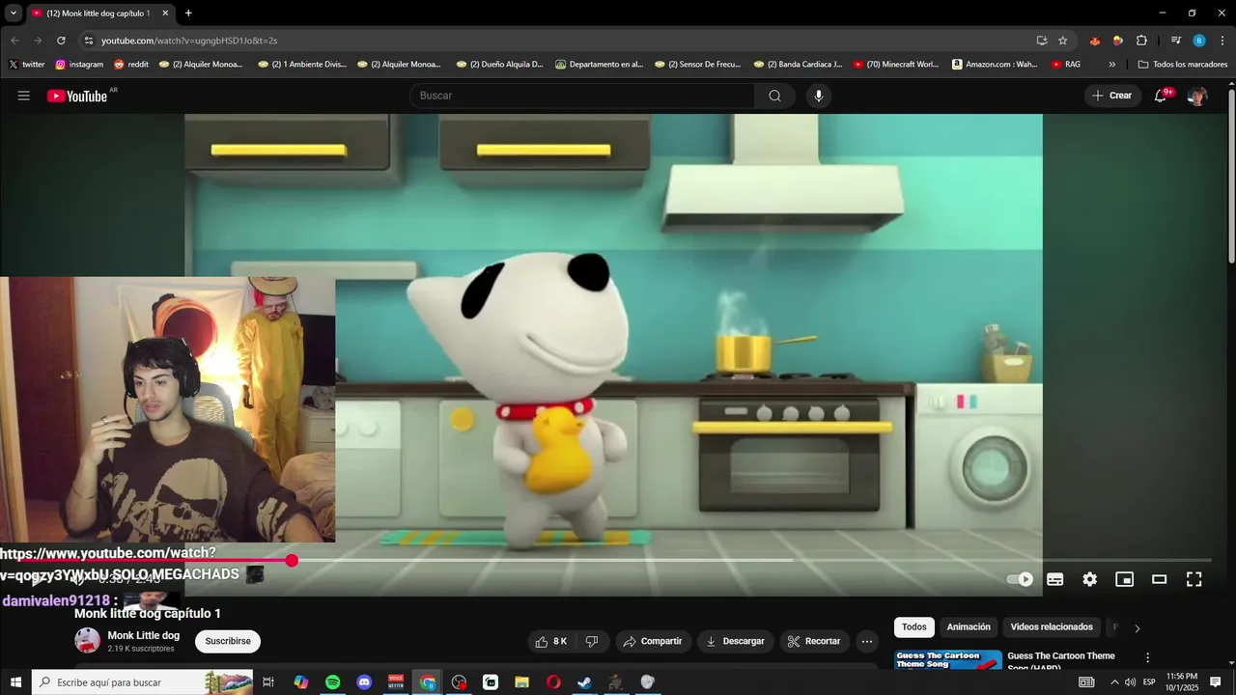The width and height of the screenshot is (1236, 695).
Task: Install app icon in address bar
Action: [x=1042, y=41]
